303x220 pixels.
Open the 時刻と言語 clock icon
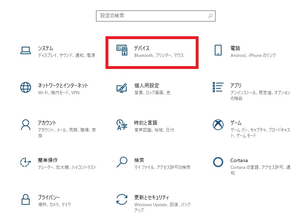pos(122,125)
